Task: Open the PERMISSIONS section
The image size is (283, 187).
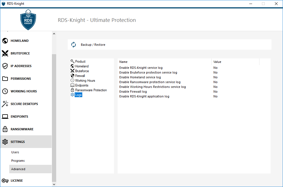Action: click(x=26, y=79)
